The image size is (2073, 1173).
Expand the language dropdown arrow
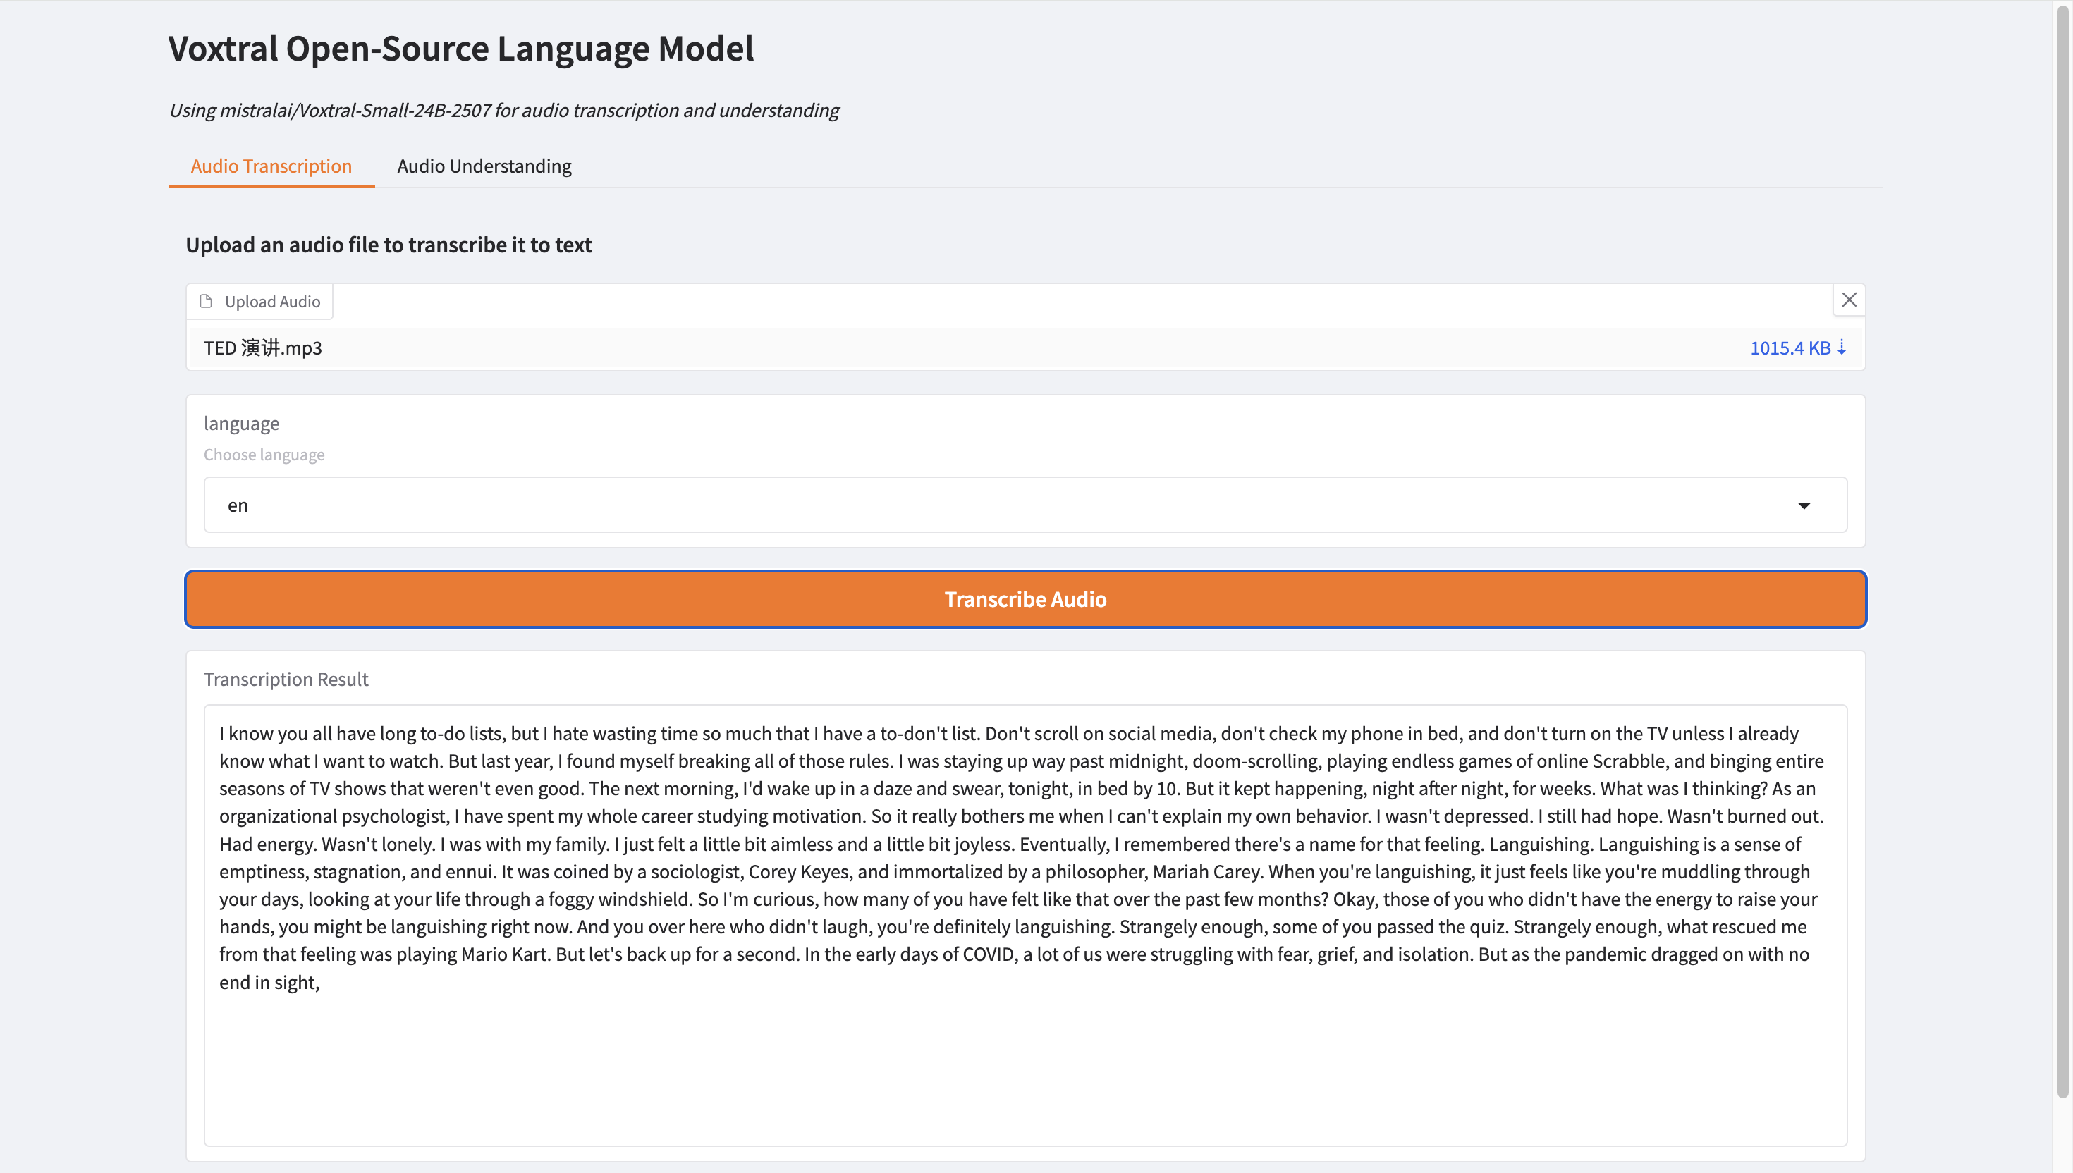1804,505
